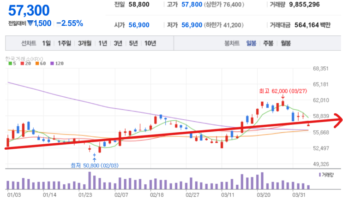
Task: Click the 봉차트 label
Action: (232, 43)
